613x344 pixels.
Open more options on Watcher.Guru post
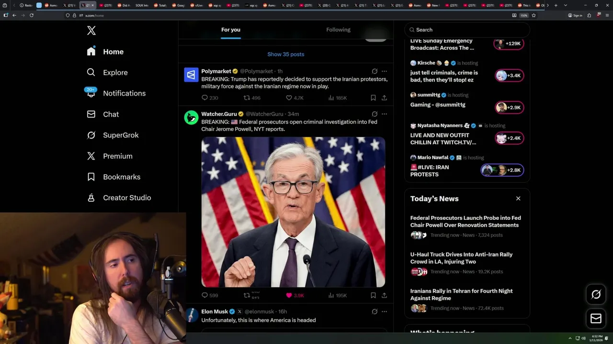point(384,114)
